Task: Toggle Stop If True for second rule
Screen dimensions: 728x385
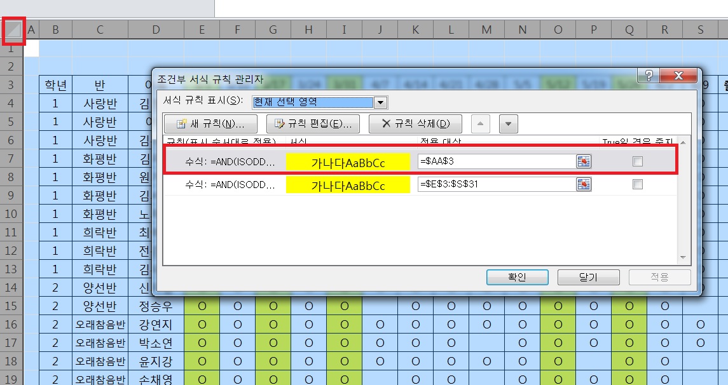Action: [638, 185]
